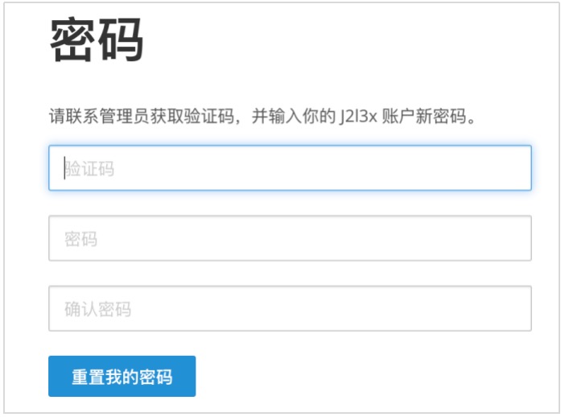Click the 新密码 words in the instructions
Viewport: 565px width, 417px height.
tap(441, 117)
